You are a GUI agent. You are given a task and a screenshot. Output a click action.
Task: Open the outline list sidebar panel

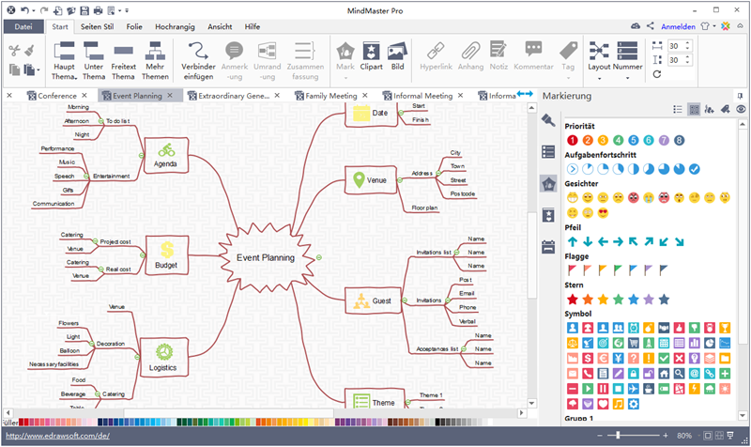(x=548, y=151)
